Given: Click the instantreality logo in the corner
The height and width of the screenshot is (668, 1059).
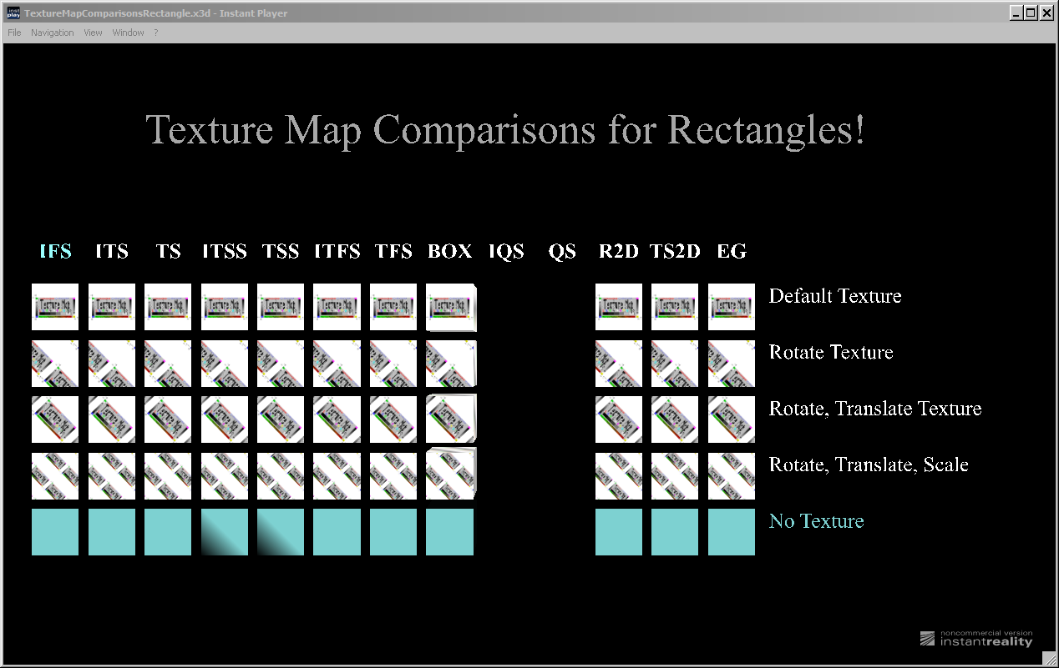Looking at the screenshot, I should tap(976, 638).
